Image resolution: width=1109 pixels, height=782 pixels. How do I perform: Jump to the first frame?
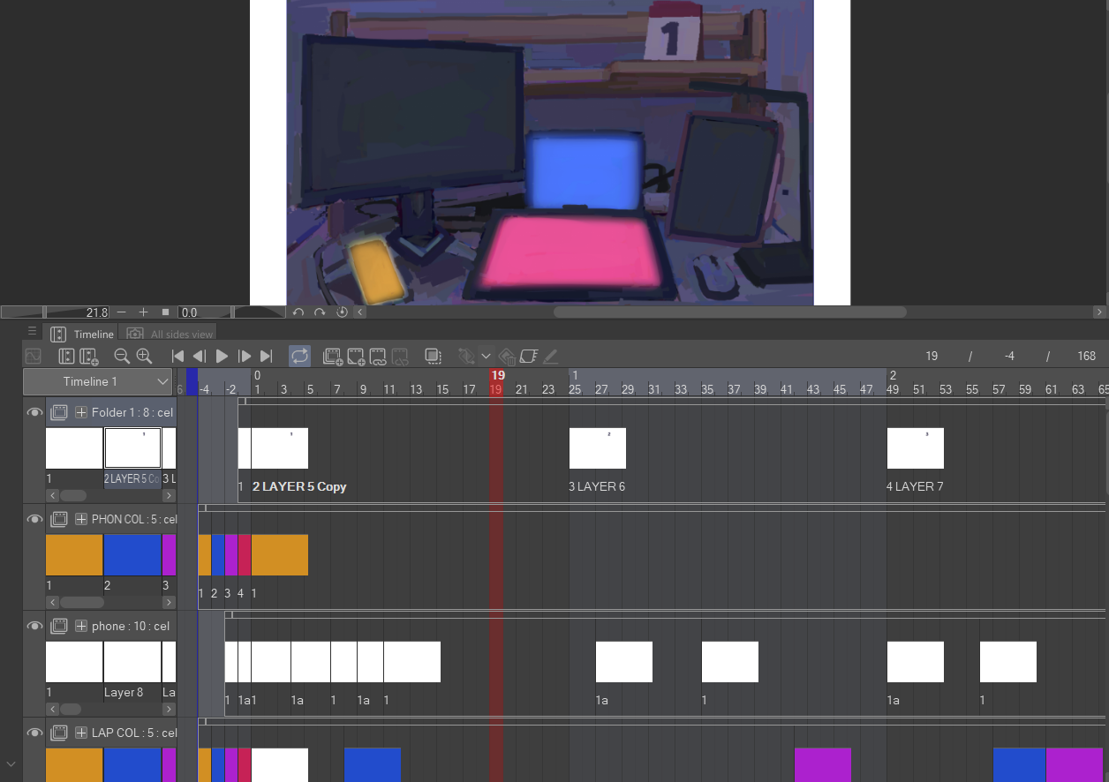(177, 357)
